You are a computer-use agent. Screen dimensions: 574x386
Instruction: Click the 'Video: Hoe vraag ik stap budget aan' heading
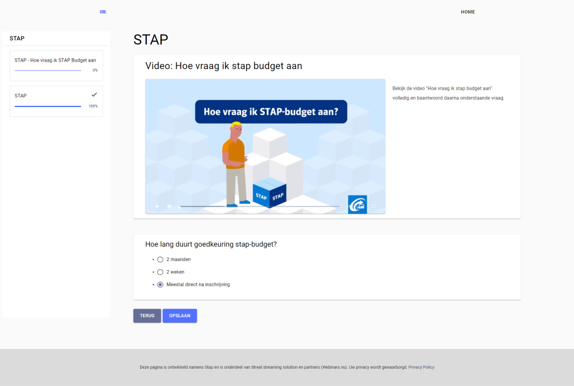click(x=224, y=66)
